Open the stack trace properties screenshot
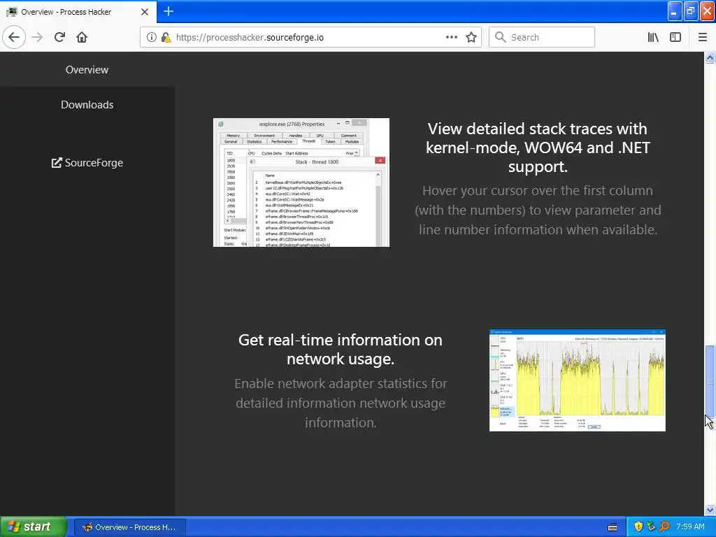 click(x=301, y=182)
